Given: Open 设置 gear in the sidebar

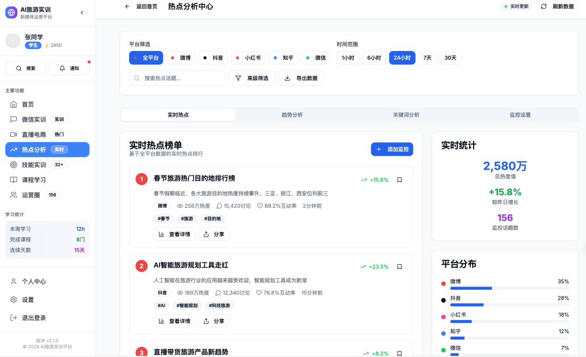Looking at the screenshot, I should pos(28,299).
